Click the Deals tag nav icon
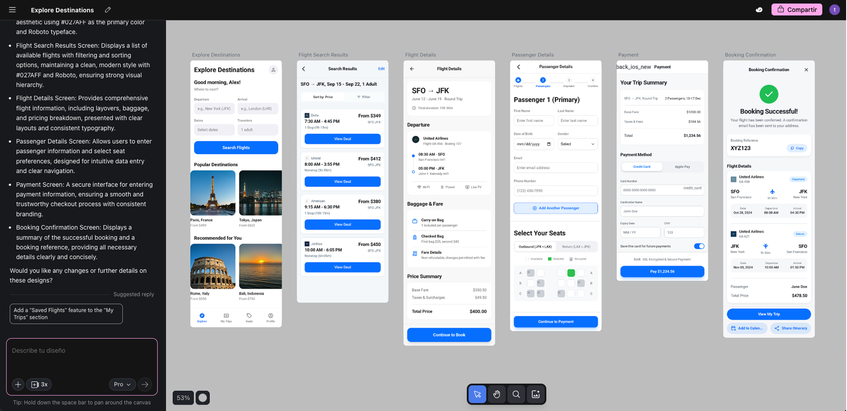Image resolution: width=847 pixels, height=411 pixels. 249,316
